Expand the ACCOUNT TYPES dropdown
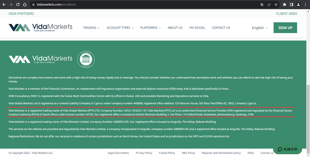 (x=120, y=28)
